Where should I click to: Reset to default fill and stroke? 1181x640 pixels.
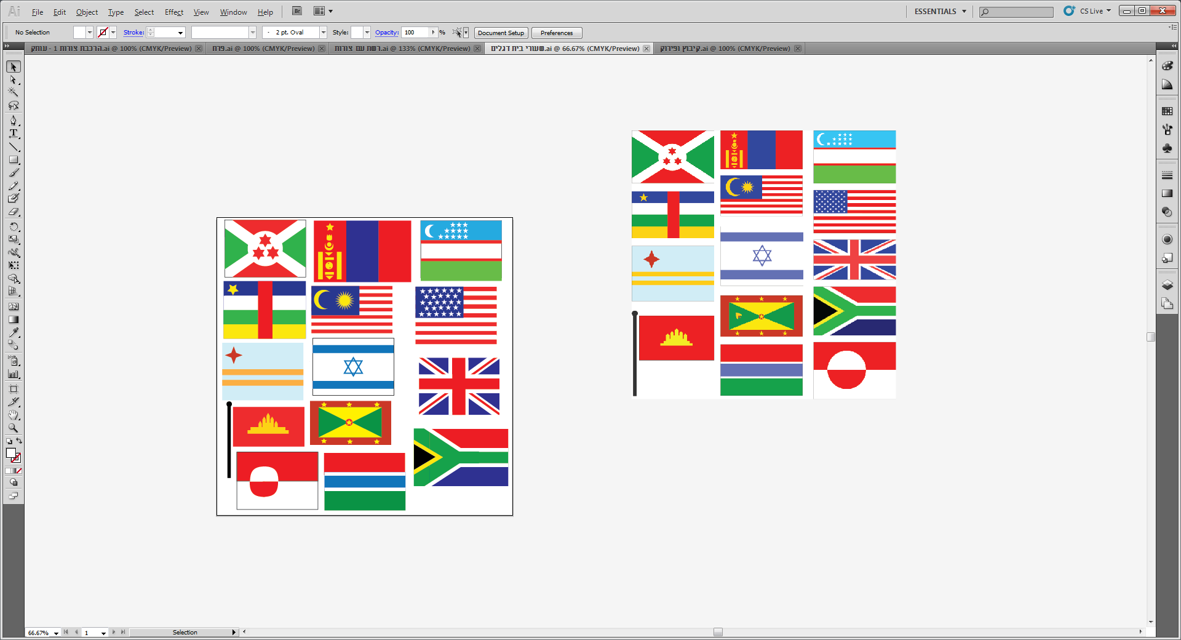(x=9, y=441)
